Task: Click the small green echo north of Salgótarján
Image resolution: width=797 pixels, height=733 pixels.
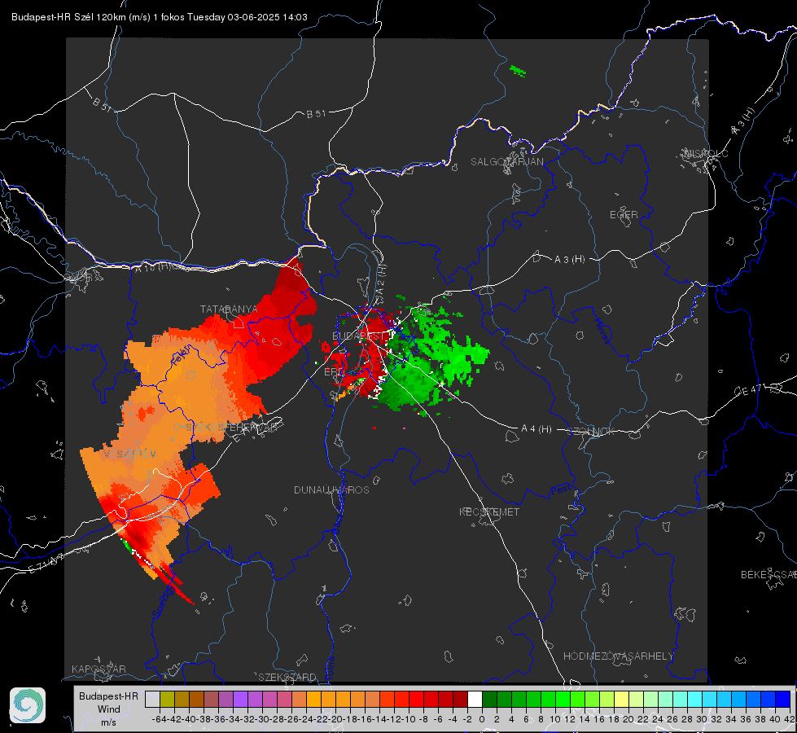Action: tap(518, 71)
